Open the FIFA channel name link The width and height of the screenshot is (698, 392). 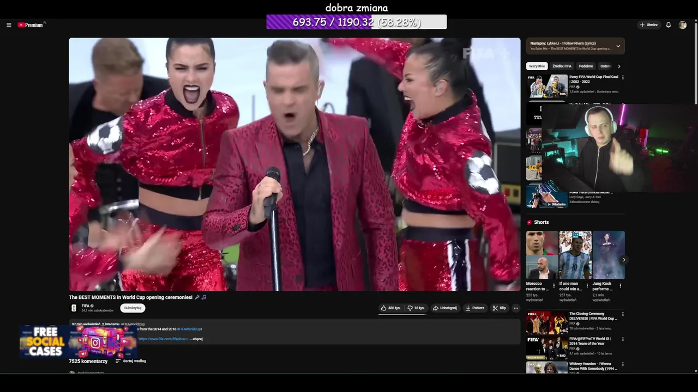click(86, 306)
